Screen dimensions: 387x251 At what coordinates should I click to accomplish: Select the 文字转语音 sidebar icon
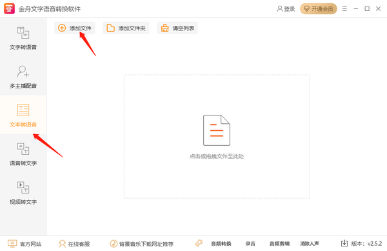click(23, 33)
